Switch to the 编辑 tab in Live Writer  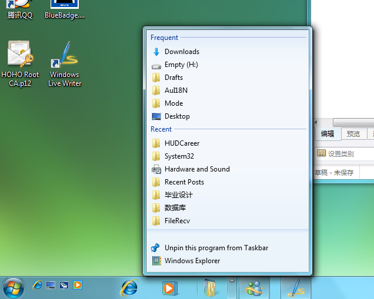pos(327,134)
